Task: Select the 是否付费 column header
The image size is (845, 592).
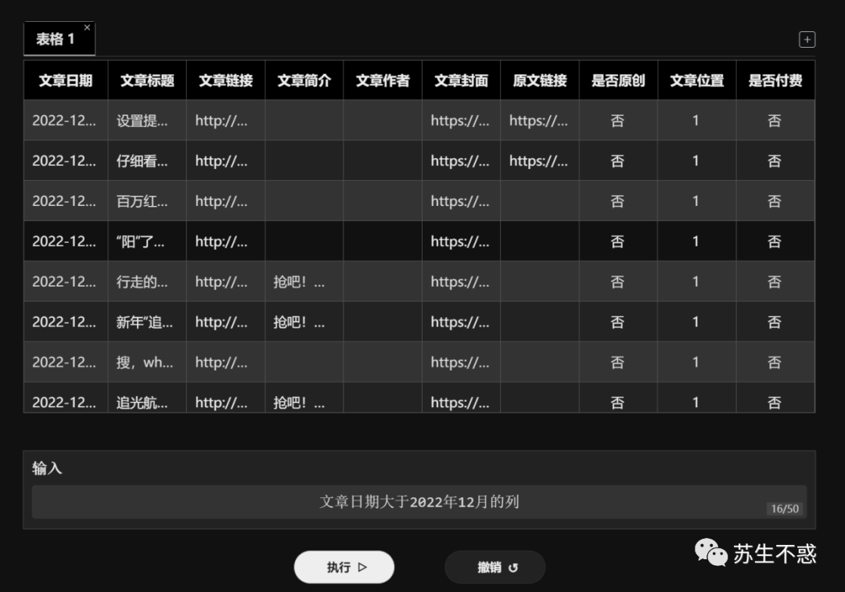Action: (775, 79)
